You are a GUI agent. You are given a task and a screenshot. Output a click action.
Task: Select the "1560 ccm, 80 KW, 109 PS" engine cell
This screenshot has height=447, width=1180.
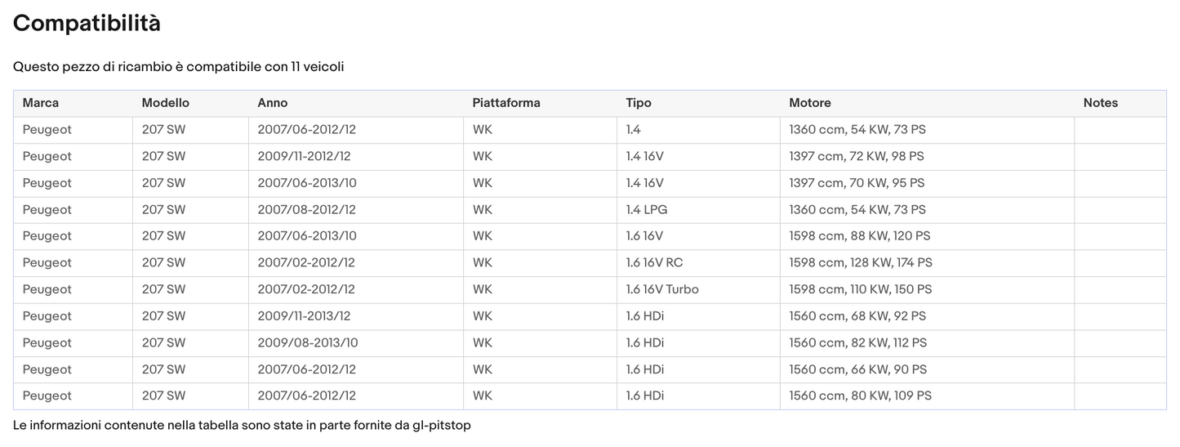pyautogui.click(x=860, y=396)
